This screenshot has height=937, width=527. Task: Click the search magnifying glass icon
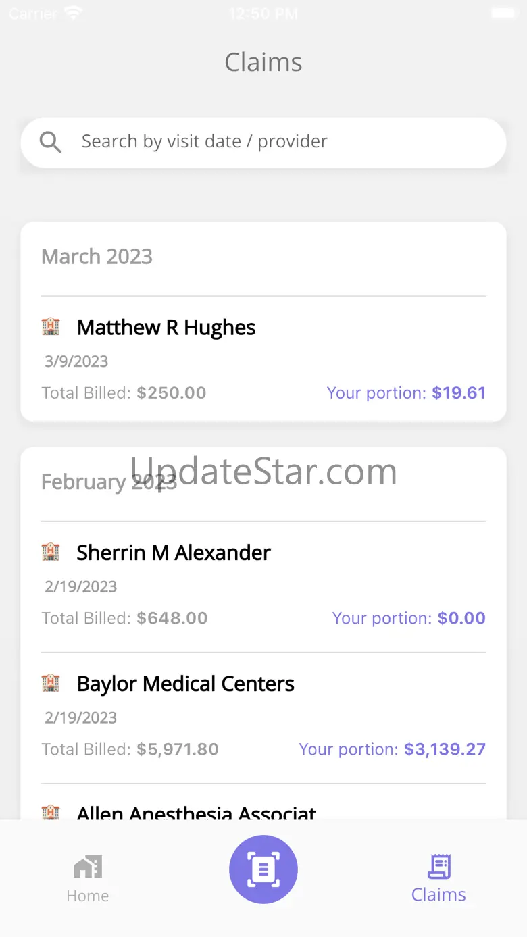pos(51,142)
